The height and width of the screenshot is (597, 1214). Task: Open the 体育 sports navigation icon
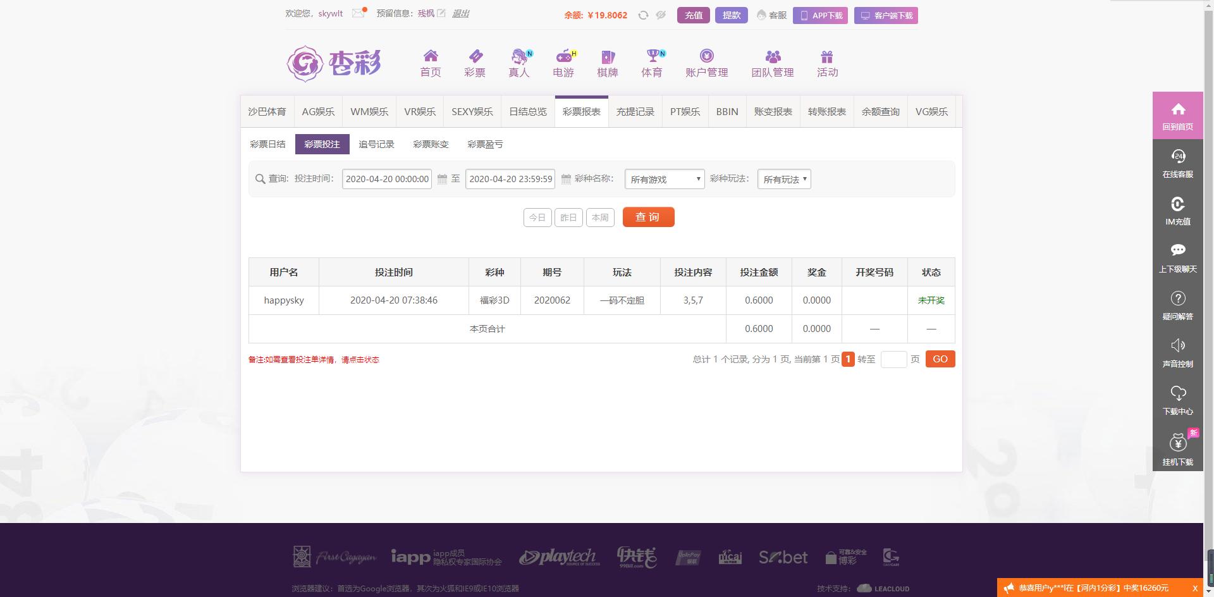(652, 63)
